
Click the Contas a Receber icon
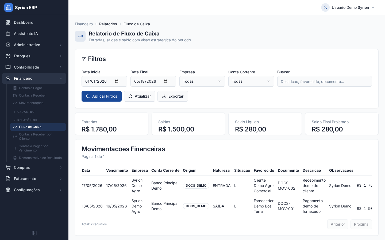15,95
